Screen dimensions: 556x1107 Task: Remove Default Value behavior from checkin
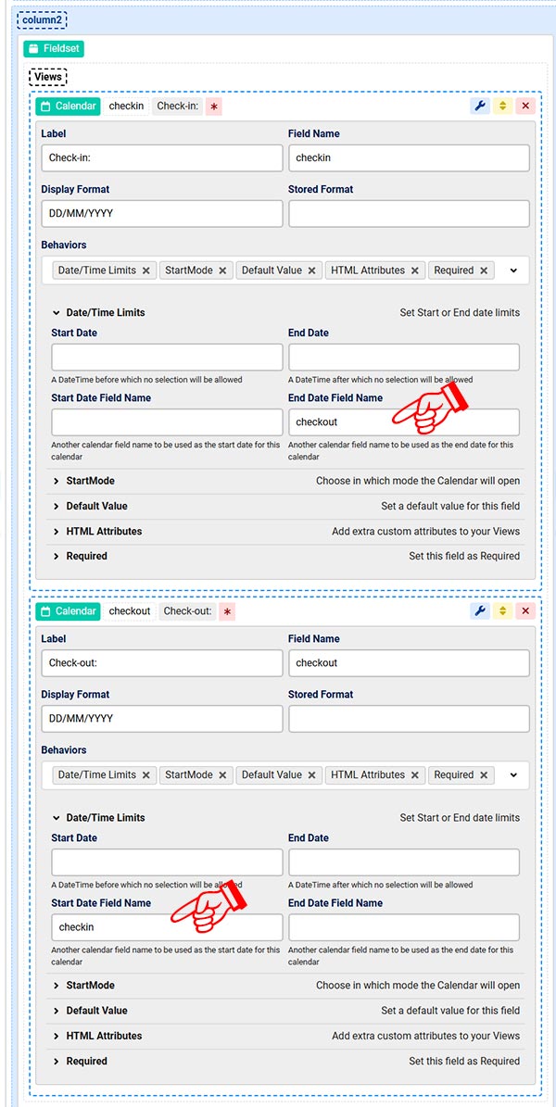(311, 270)
